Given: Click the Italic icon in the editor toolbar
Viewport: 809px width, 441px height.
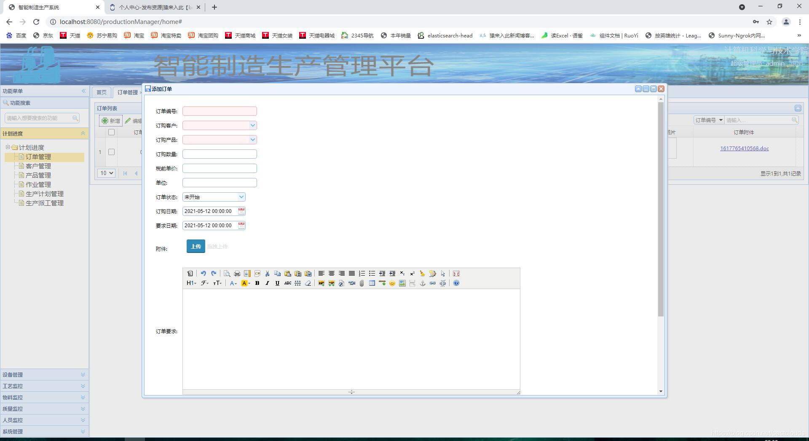Looking at the screenshot, I should [267, 283].
